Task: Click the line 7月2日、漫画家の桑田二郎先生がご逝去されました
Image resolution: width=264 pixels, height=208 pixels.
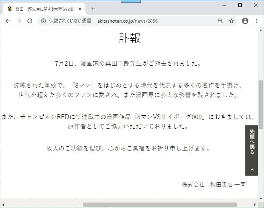Action: pyautogui.click(x=128, y=64)
